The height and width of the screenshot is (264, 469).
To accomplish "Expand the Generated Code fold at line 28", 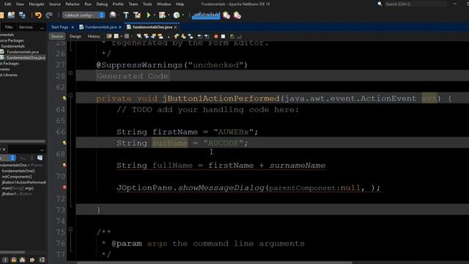I will [x=70, y=73].
